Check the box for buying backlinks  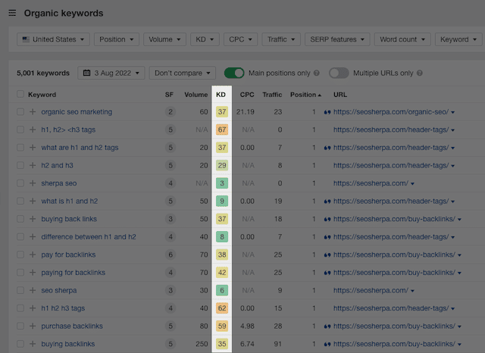click(x=20, y=344)
